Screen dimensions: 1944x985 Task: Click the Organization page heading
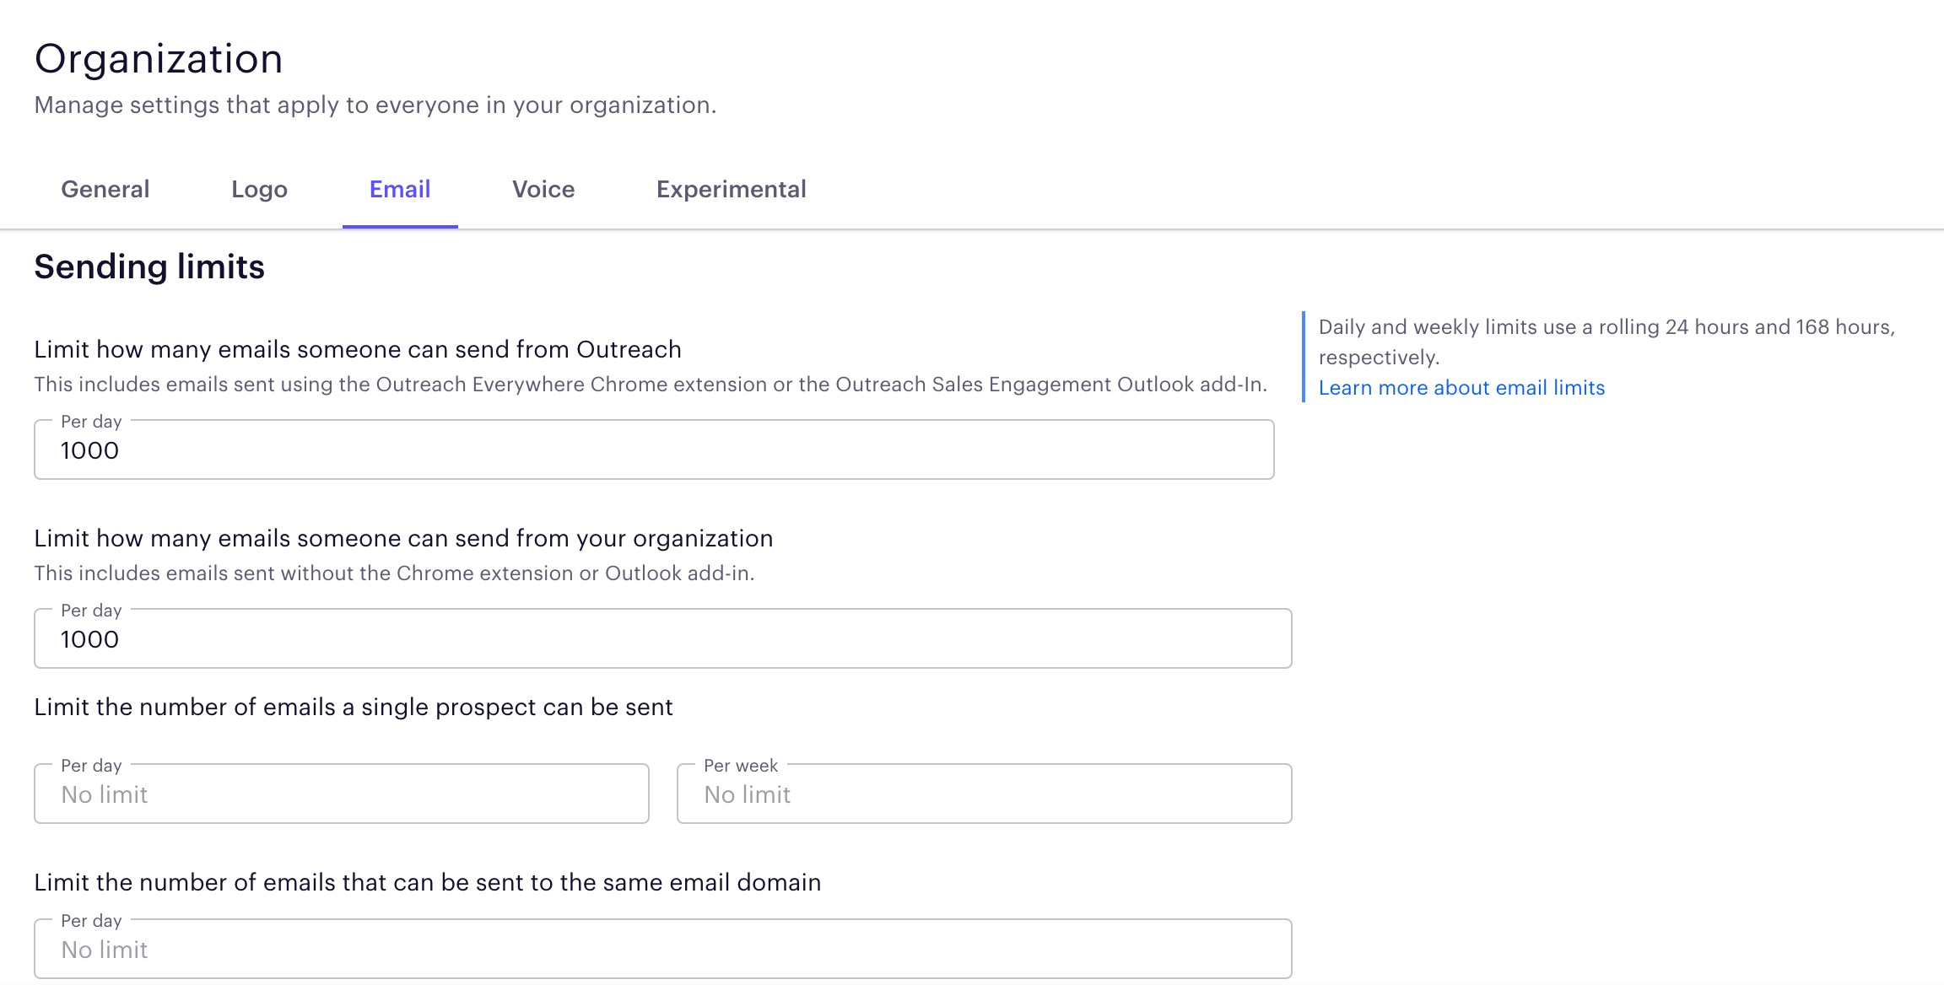click(159, 59)
